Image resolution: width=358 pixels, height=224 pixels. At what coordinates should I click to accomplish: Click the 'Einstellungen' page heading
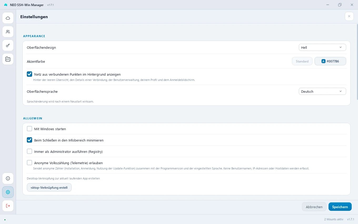pos(34,17)
